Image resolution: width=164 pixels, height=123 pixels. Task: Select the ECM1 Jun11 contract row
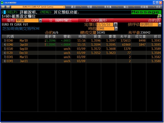(81, 61)
